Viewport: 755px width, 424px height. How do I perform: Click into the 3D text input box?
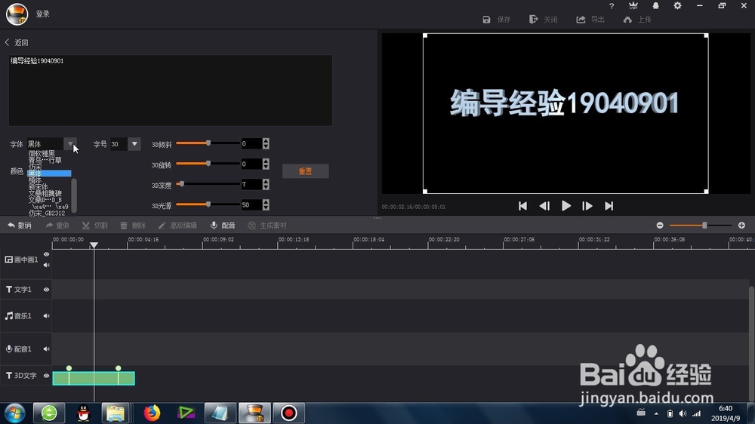point(170,91)
